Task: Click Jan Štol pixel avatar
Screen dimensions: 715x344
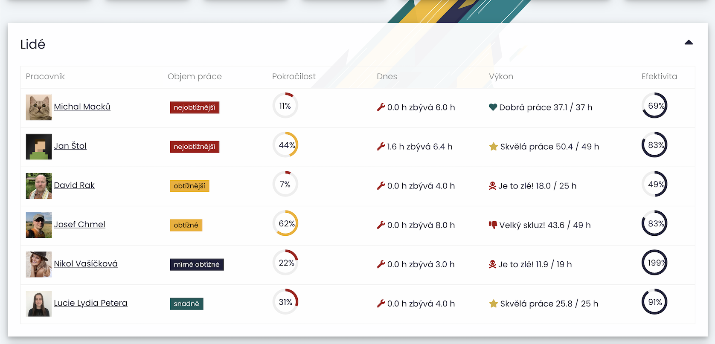Action: point(39,147)
